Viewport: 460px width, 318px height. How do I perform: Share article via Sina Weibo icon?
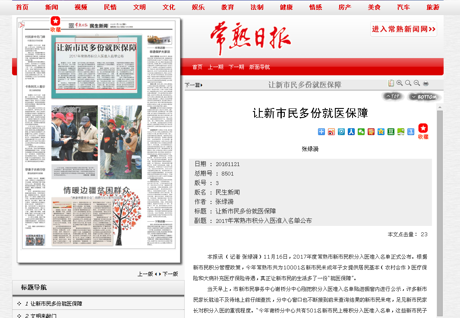click(x=331, y=132)
